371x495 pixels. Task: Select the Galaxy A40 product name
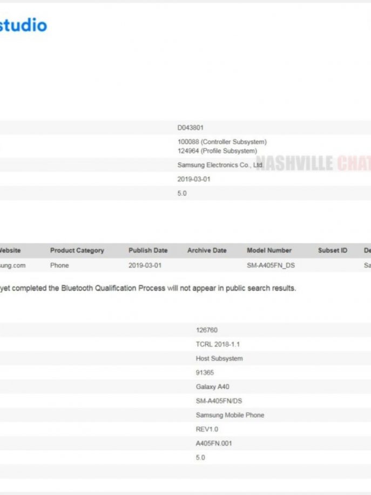tap(213, 387)
